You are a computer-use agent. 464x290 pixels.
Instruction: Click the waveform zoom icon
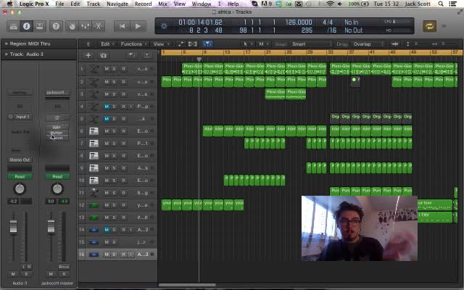click(394, 43)
